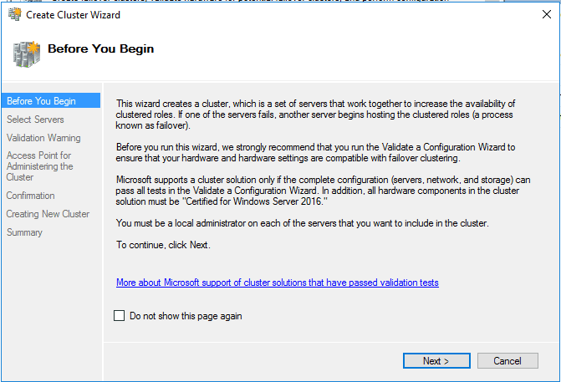
Task: Click the To continue, click Next text
Action: tap(163, 245)
